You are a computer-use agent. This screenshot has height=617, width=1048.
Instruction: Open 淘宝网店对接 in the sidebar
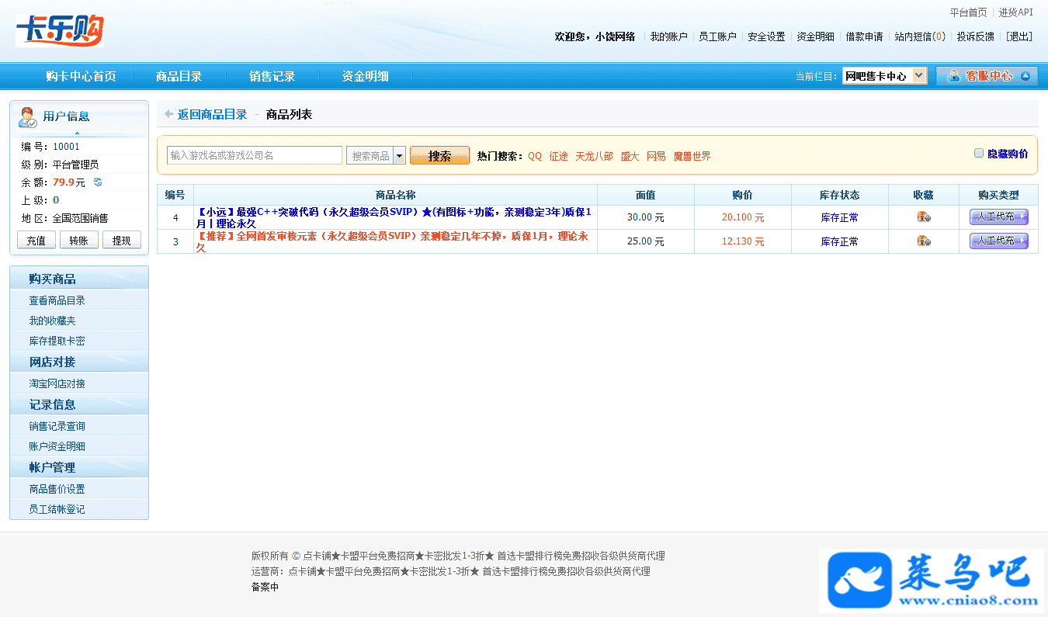coord(57,383)
